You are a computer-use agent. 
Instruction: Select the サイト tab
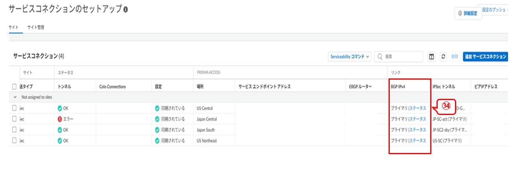click(x=13, y=27)
